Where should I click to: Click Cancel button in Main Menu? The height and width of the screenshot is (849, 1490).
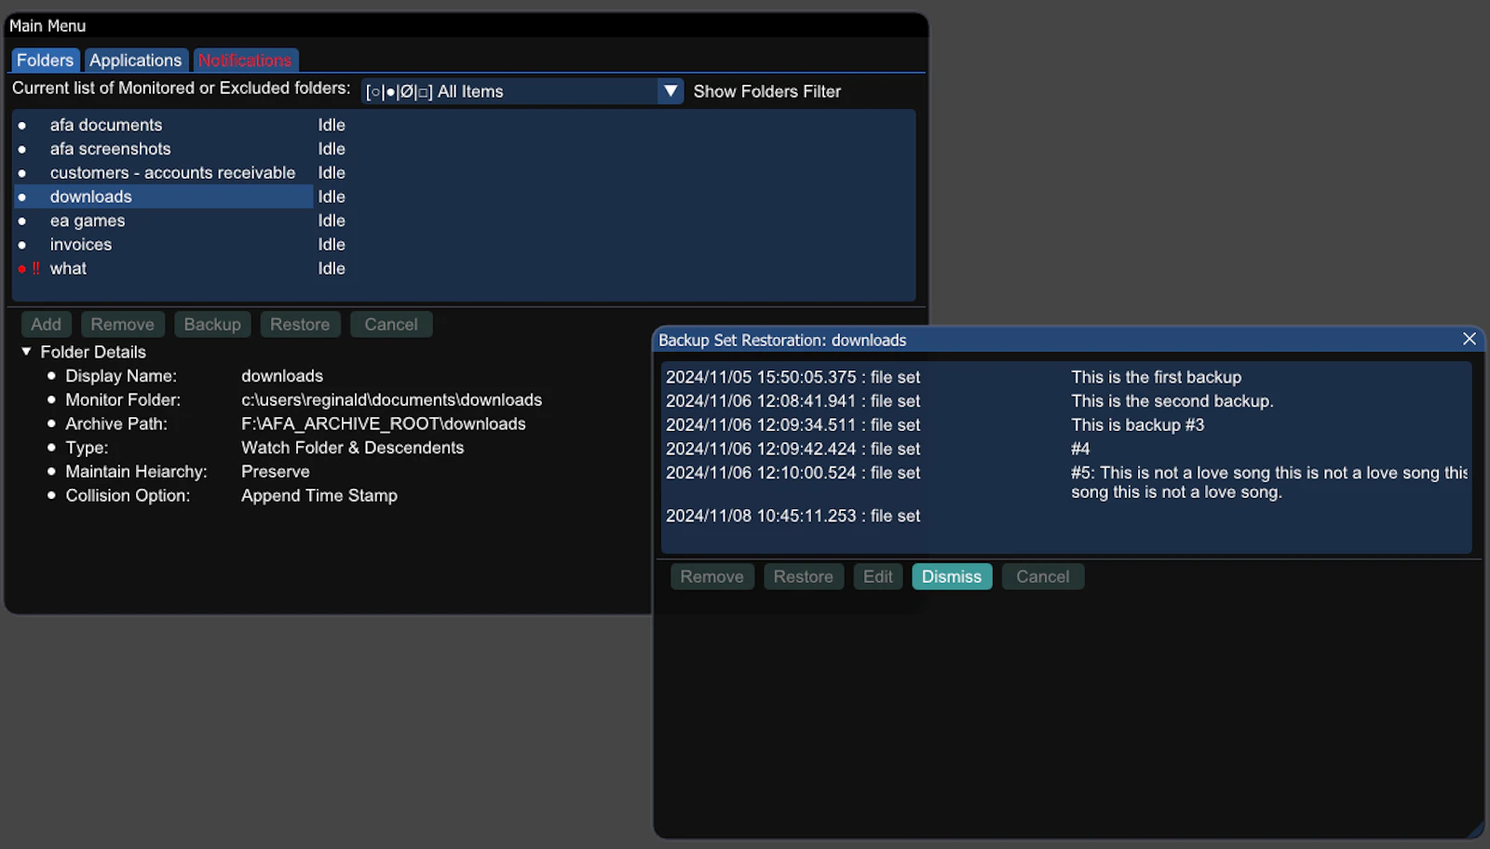click(x=391, y=324)
